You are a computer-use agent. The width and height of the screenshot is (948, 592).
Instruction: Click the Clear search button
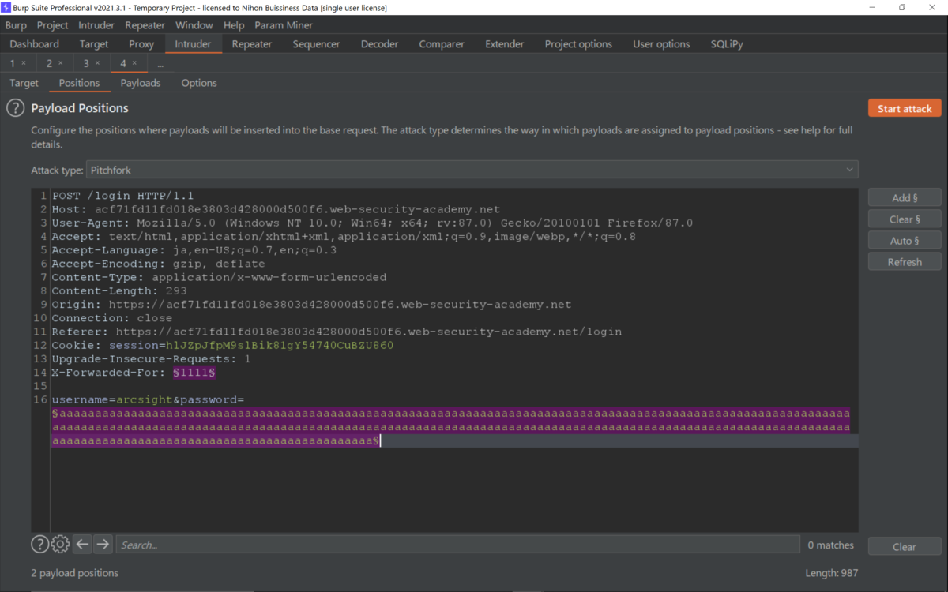point(905,546)
